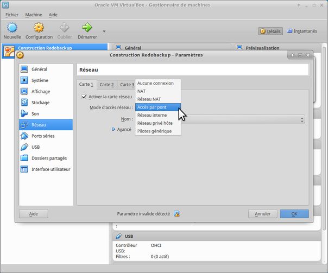Screen dimensions: 328x273
Task: Open the Aide menu in menu bar
Action: pyautogui.click(x=53, y=15)
